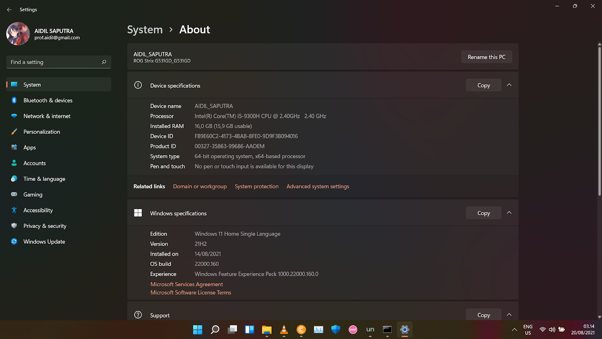The image size is (602, 339).
Task: Open Advanced system settings link
Action: point(318,186)
